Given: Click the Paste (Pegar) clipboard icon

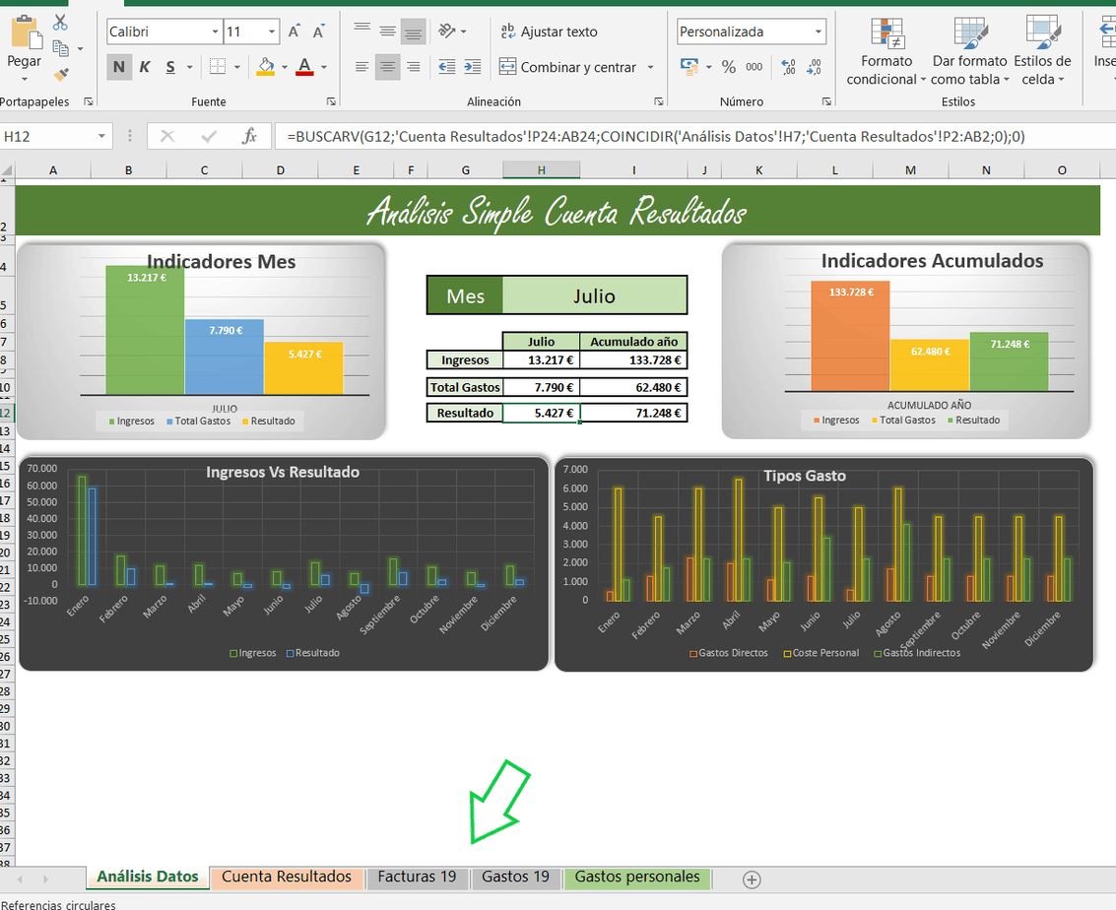Looking at the screenshot, I should tap(25, 32).
